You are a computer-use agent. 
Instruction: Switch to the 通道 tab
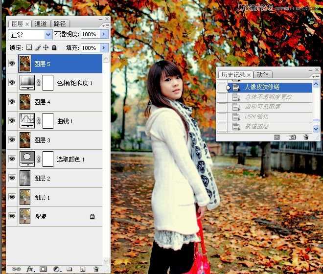point(41,23)
